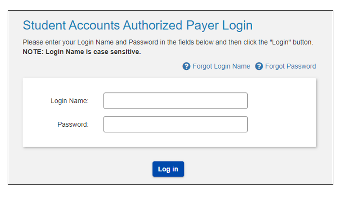The width and height of the screenshot is (348, 197).
Task: Click the "Password:" field label
Action: (73, 125)
